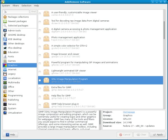Open the Selection menu
Image resolution: width=168 pixels, height=140 pixels.
coord(27,6)
